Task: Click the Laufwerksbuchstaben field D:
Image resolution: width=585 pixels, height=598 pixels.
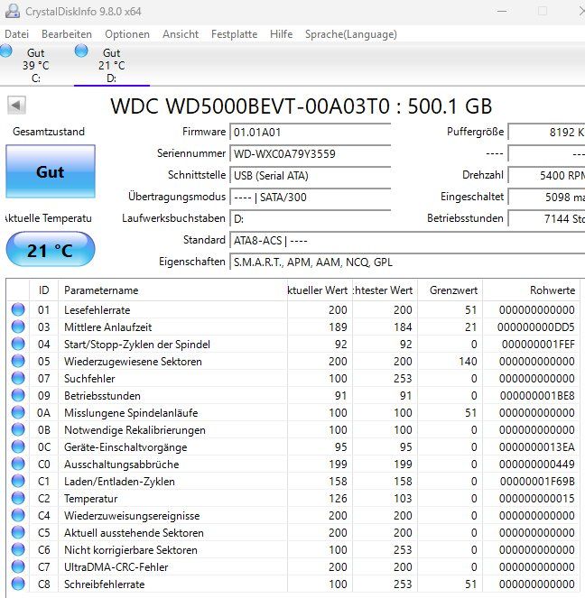Action: pyautogui.click(x=311, y=219)
